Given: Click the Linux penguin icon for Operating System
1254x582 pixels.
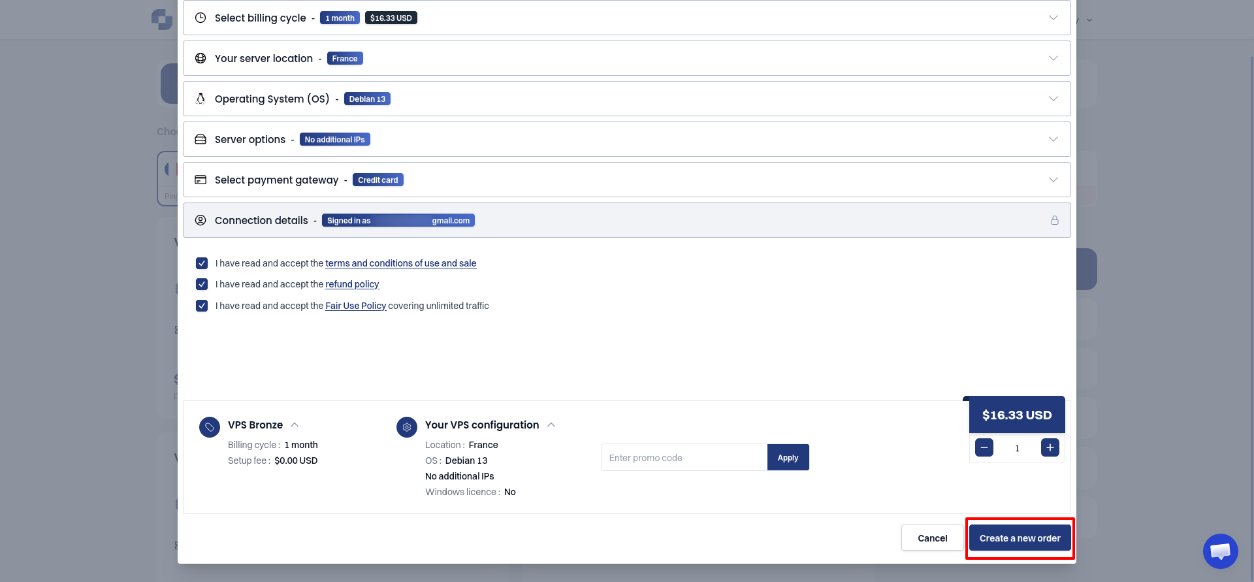Looking at the screenshot, I should (x=201, y=99).
